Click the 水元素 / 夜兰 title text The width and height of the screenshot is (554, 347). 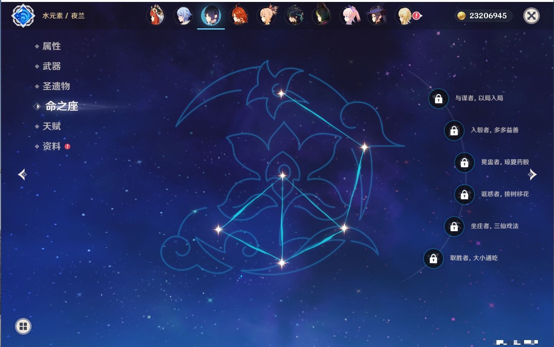(63, 16)
